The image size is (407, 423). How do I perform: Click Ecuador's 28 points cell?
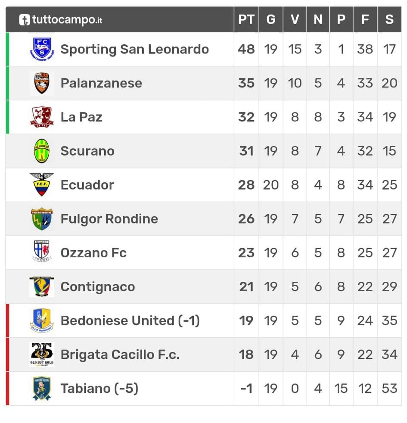(x=246, y=185)
